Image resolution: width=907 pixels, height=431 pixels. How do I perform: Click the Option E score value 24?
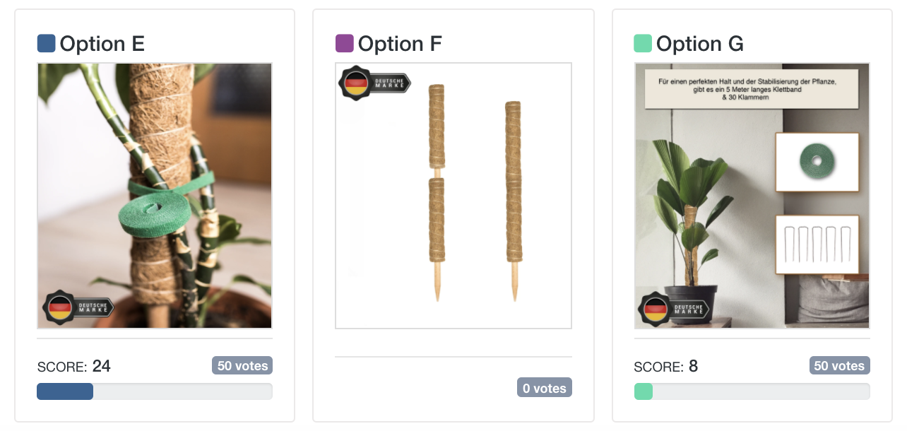click(x=102, y=366)
